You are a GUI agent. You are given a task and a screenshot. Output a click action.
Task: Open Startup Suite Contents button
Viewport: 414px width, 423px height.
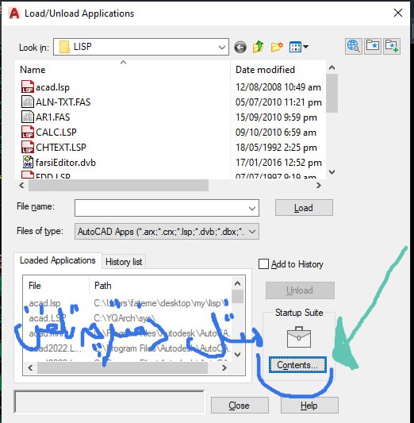tap(297, 365)
